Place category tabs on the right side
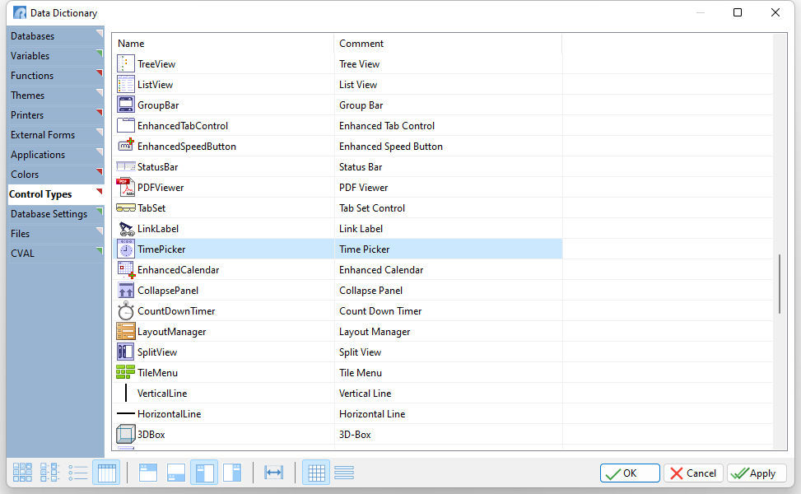This screenshot has width=801, height=494. tap(232, 473)
